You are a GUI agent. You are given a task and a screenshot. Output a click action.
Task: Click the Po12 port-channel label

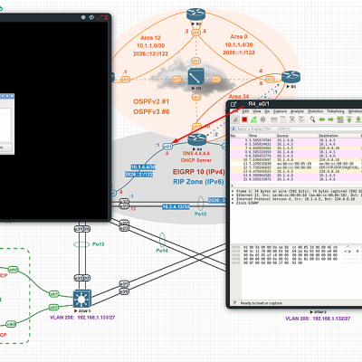[x=201, y=214]
